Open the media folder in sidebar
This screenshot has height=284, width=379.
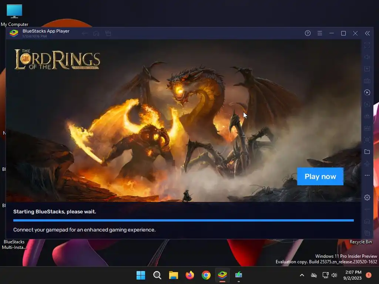[x=367, y=152]
